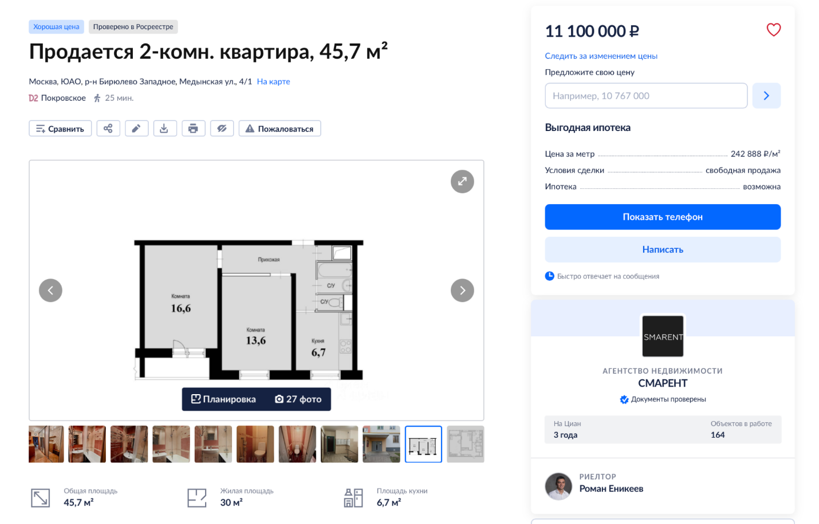Click Показать телефон button

pyautogui.click(x=663, y=217)
